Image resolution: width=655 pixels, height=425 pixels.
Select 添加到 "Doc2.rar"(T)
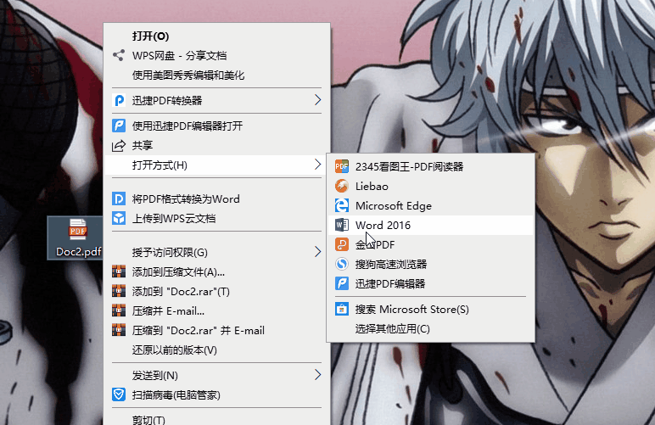coord(216,292)
